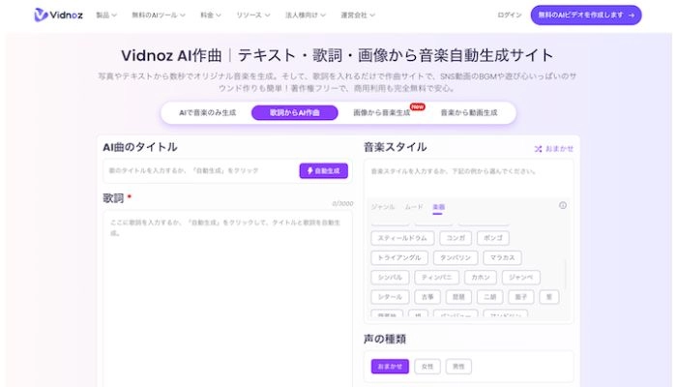
Task: Select the ジャンル style tab
Action: [x=383, y=207]
